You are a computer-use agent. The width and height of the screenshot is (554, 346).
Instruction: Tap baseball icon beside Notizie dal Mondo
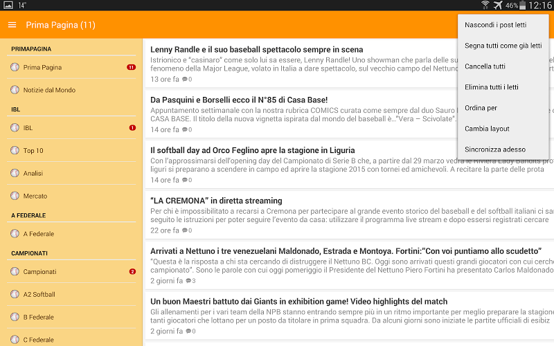point(15,90)
